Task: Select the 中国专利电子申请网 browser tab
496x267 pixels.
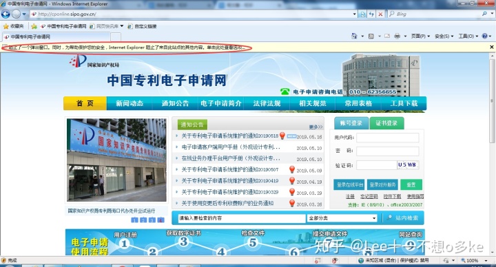Action: pos(56,37)
